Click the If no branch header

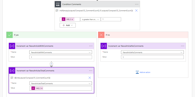[x=143, y=35]
